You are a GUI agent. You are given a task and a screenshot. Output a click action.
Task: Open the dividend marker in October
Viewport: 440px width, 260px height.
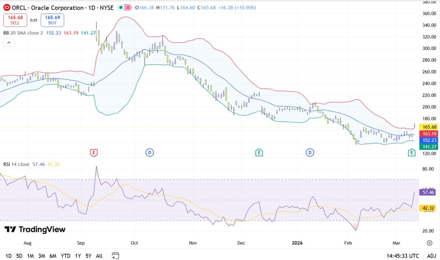[x=149, y=152]
